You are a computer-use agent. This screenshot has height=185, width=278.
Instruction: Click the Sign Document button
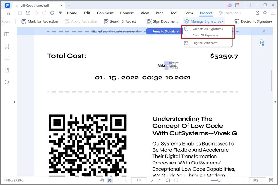coord(162,21)
